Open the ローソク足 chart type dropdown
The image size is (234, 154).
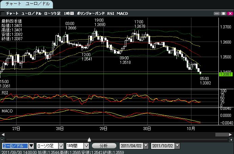(x=61, y=146)
